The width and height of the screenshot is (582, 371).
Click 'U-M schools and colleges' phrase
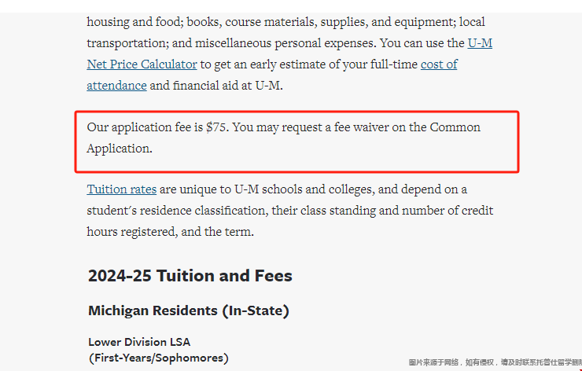(304, 189)
